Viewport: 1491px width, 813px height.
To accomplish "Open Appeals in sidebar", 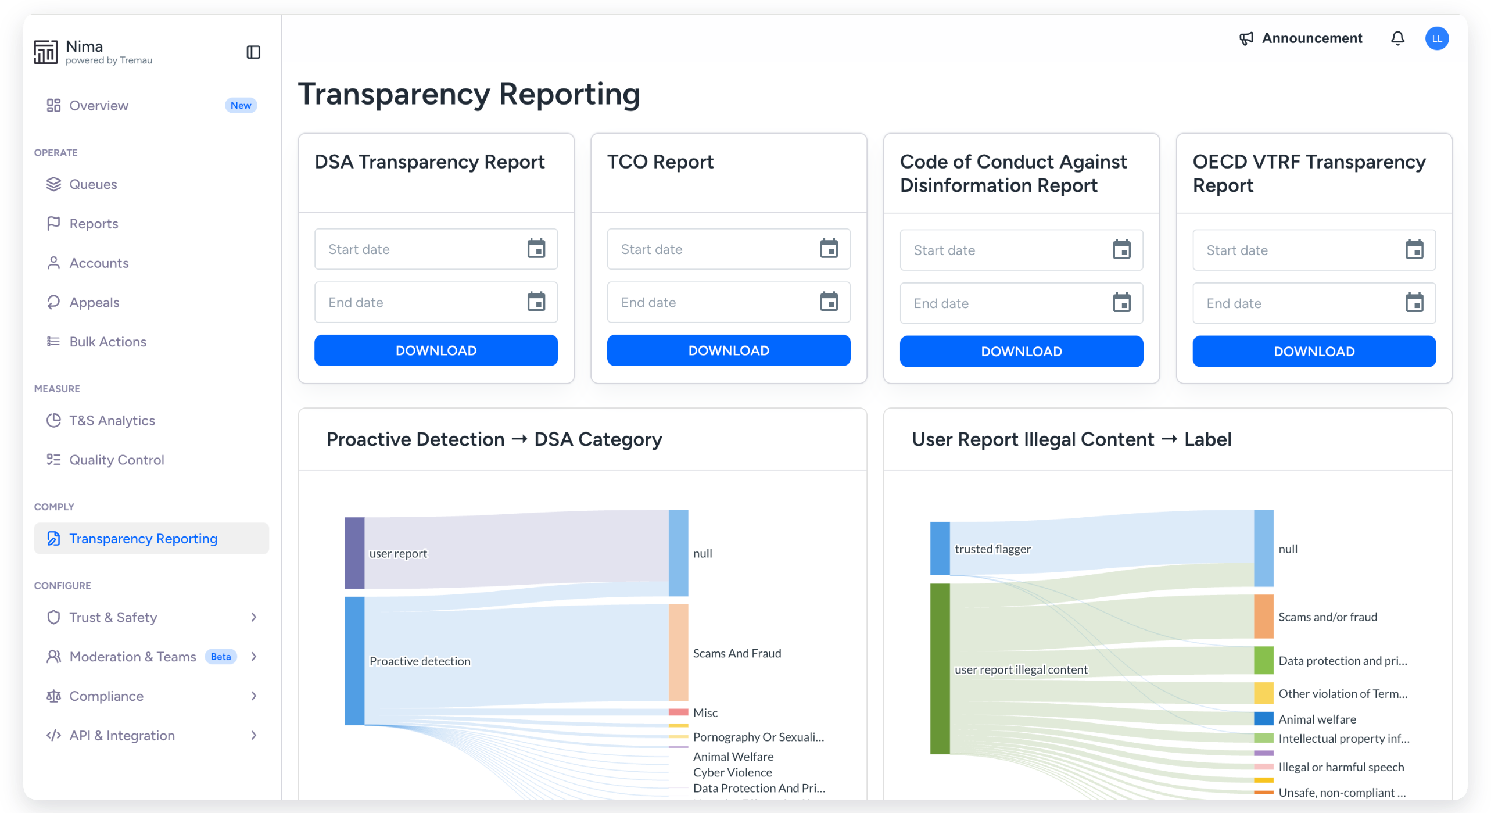I will click(151, 303).
